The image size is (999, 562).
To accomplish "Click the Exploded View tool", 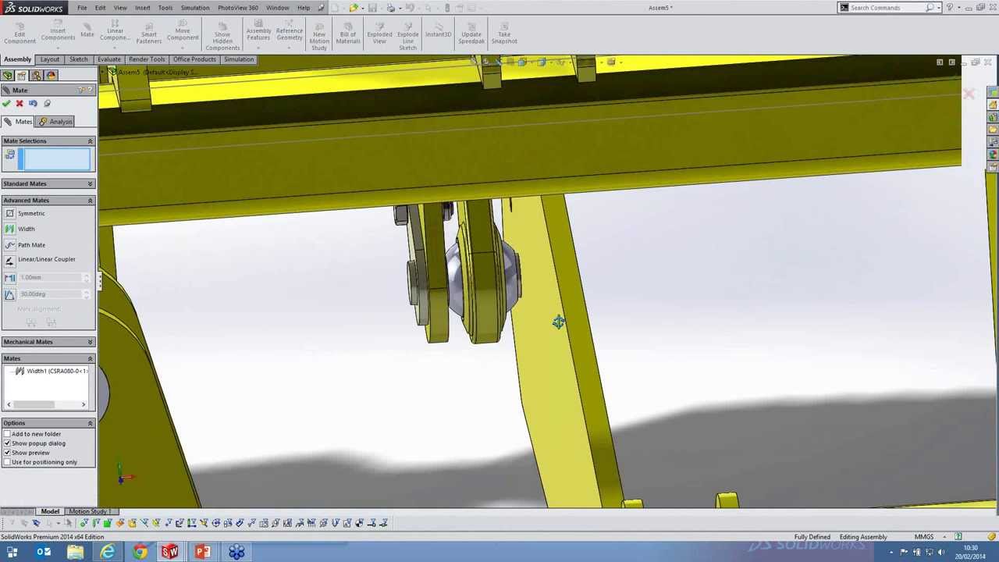I will [379, 33].
